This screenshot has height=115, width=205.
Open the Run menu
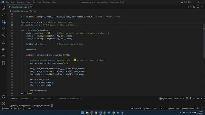tap(39, 2)
